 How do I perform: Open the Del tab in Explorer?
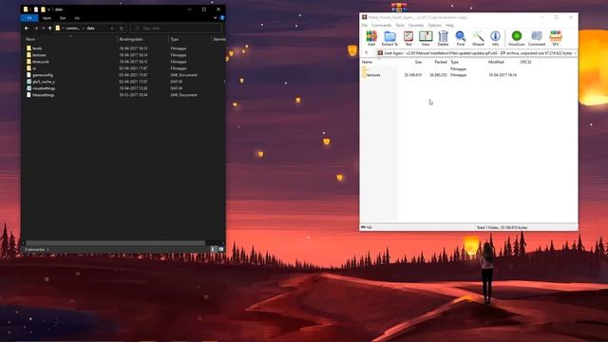[63, 18]
